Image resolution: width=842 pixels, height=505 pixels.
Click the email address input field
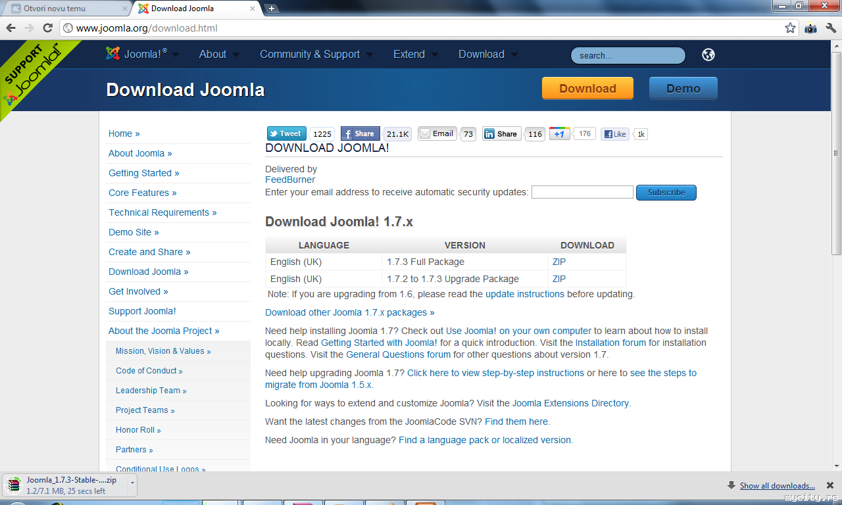coord(582,192)
